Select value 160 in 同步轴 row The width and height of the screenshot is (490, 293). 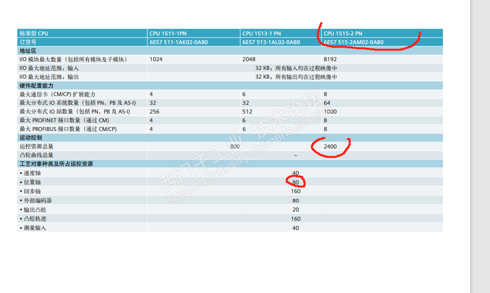click(x=296, y=191)
